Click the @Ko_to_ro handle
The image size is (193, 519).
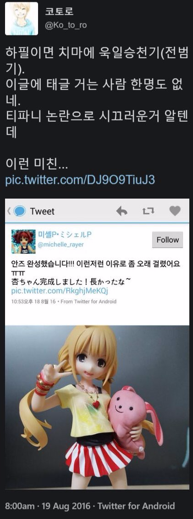66,25
